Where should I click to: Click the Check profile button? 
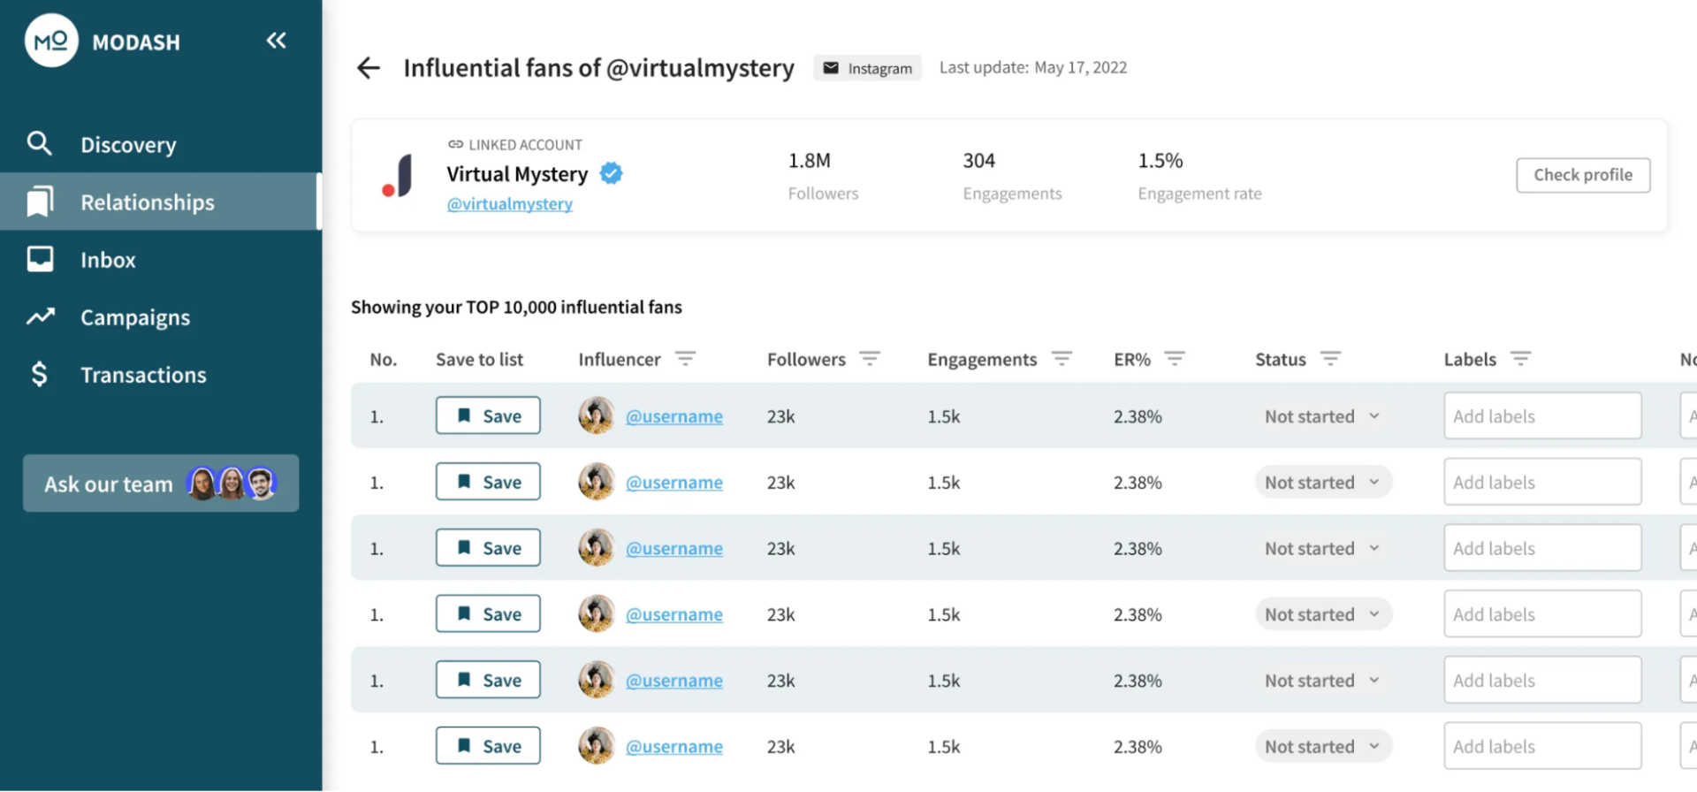click(1582, 174)
